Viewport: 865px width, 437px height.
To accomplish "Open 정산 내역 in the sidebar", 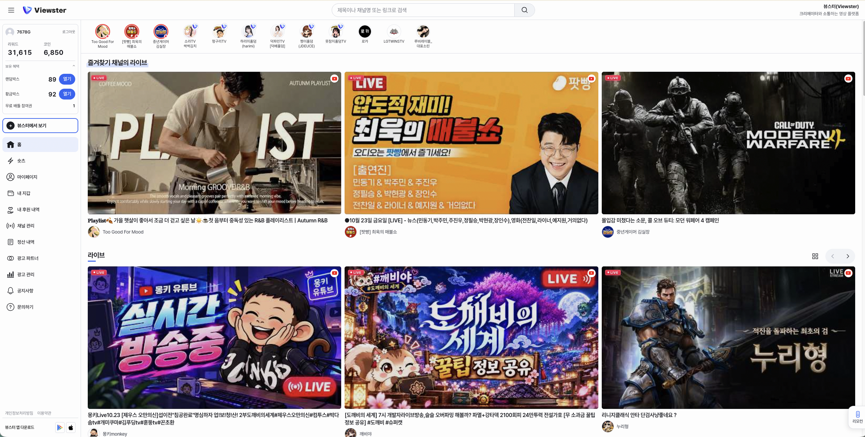I will pos(40,242).
